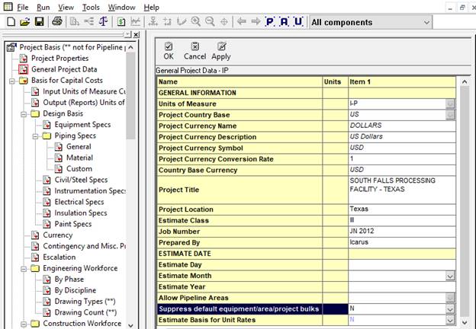The width and height of the screenshot is (476, 329).
Task: Close the project tree panel with X
Action: click(x=137, y=34)
